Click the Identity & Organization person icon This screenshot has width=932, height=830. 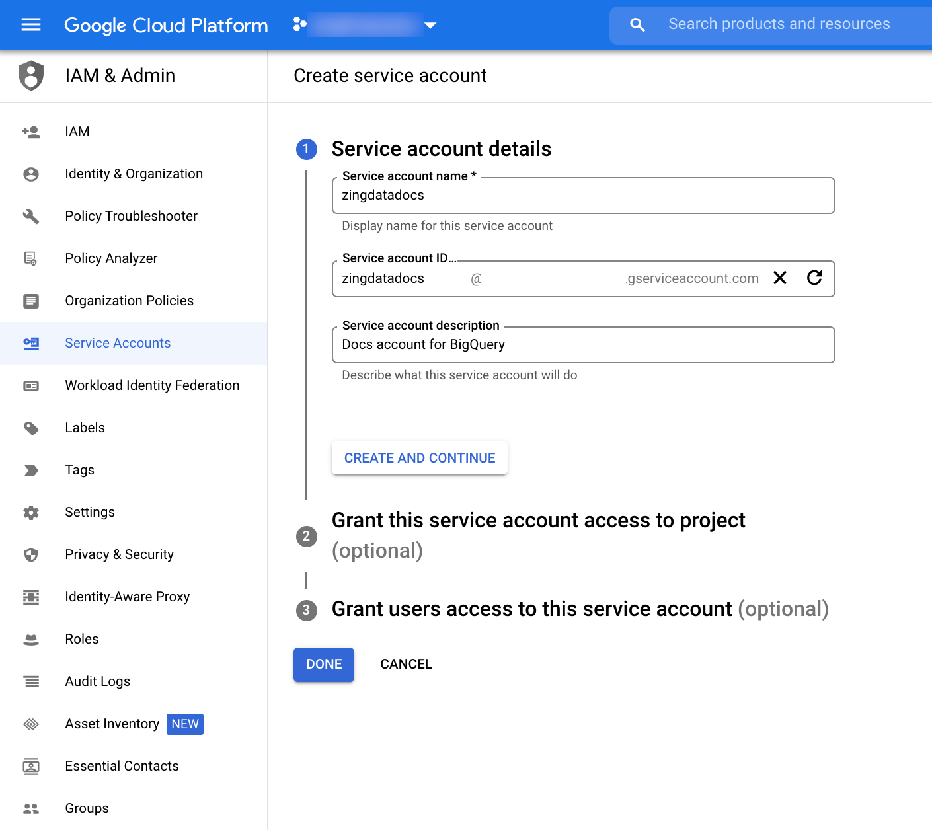point(31,174)
